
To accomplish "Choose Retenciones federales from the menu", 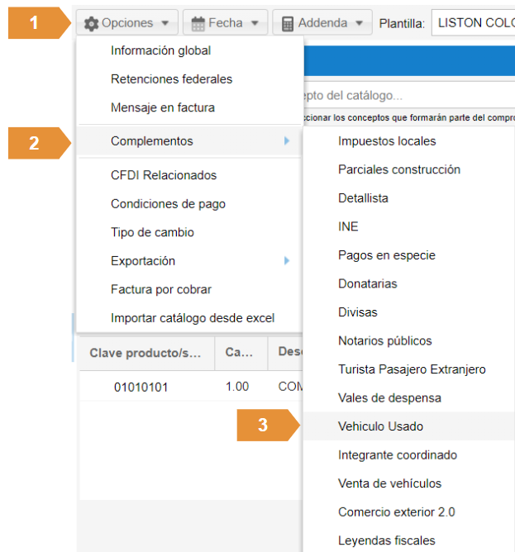I will coord(171,79).
